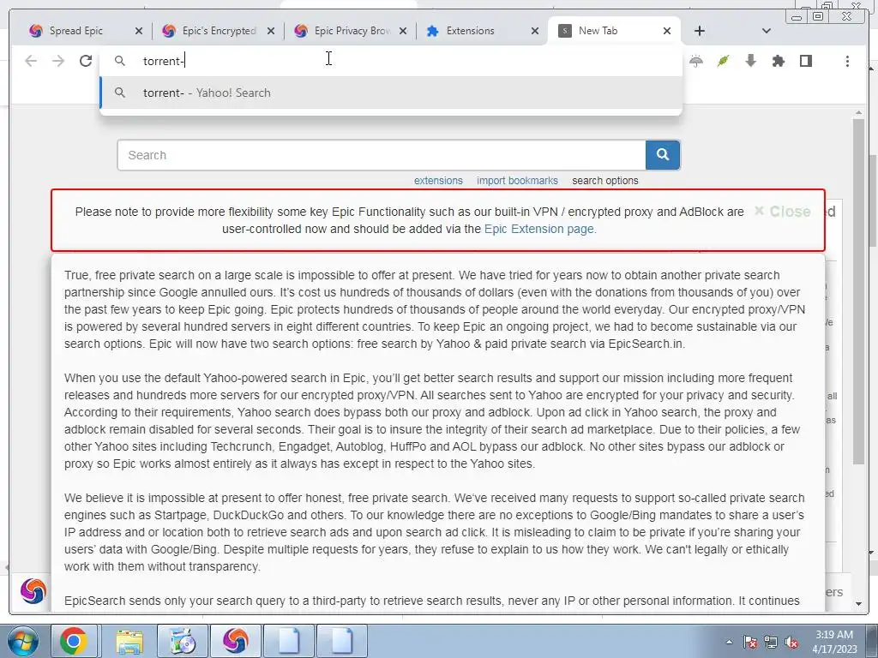Image resolution: width=878 pixels, height=658 pixels.
Task: Open the Windows Start button
Action: (x=22, y=641)
